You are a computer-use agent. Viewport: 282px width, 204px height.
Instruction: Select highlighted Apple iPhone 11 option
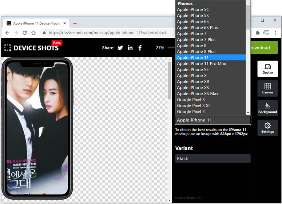coord(210,57)
